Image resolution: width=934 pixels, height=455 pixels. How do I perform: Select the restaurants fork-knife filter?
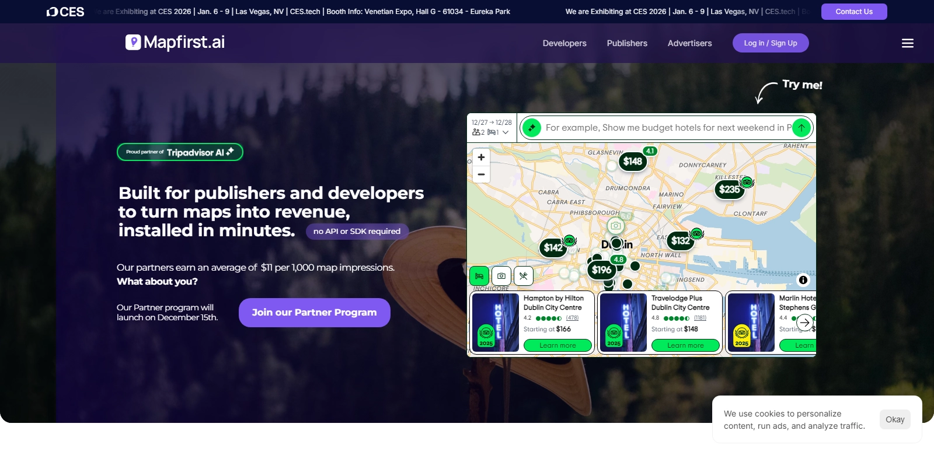524,276
